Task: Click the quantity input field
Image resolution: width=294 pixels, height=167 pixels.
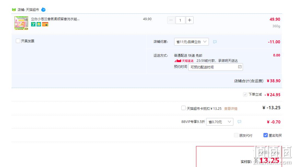Action: click(x=180, y=20)
